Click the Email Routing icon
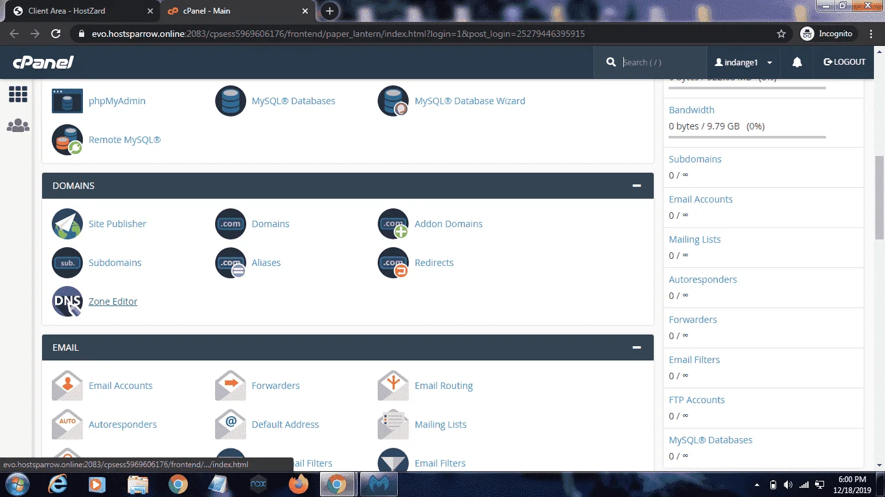This screenshot has height=497, width=885. [x=393, y=386]
